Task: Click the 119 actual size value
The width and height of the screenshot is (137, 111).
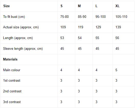Action: [x=81, y=27]
